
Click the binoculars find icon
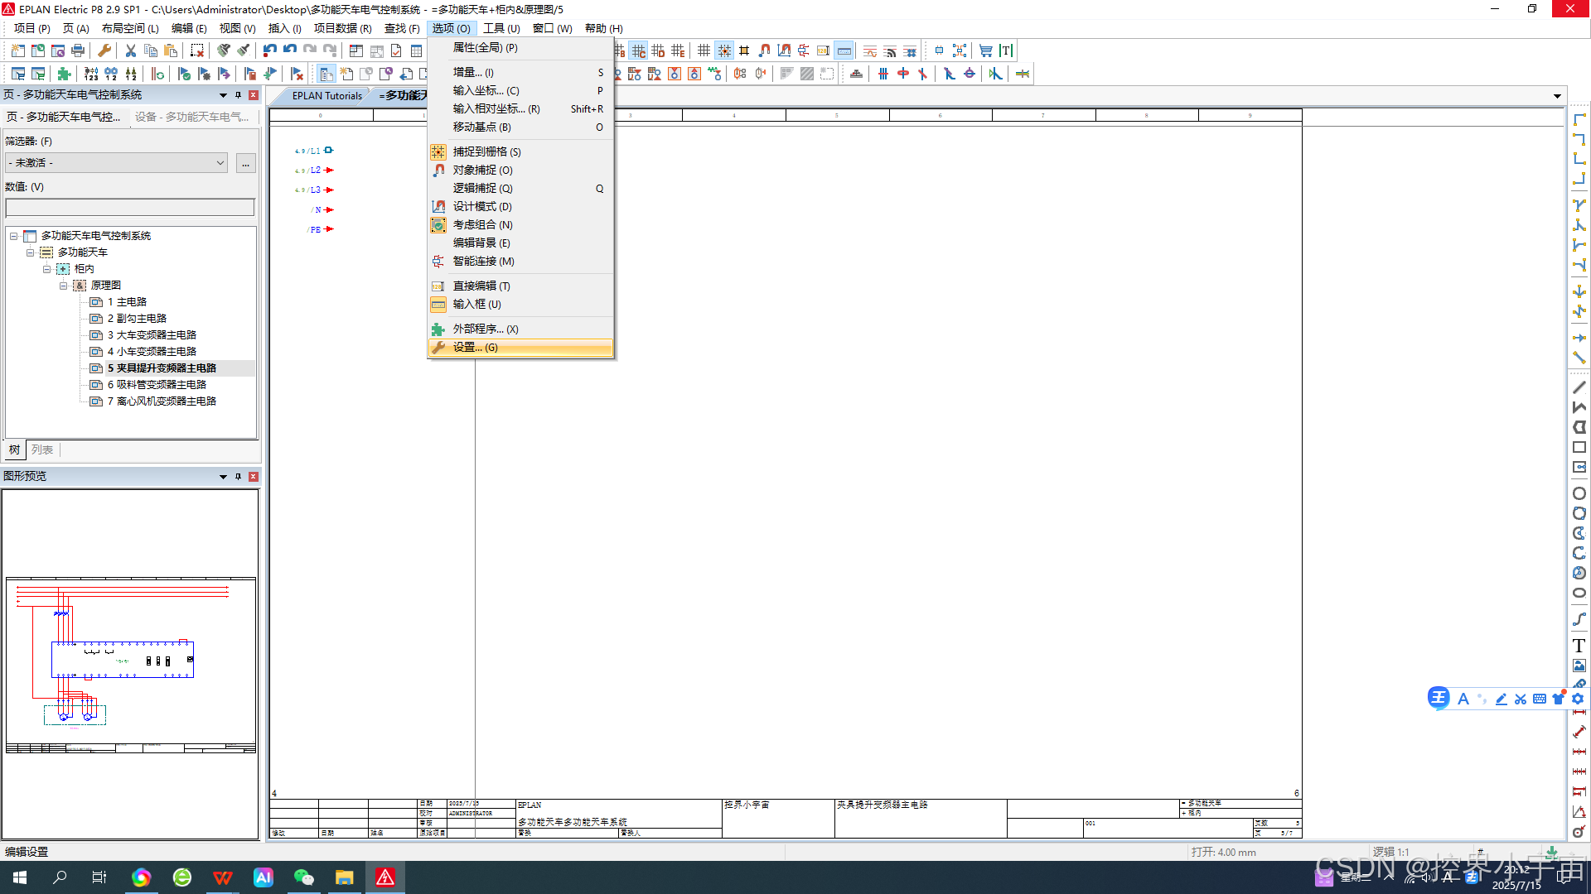pyautogui.click(x=111, y=74)
